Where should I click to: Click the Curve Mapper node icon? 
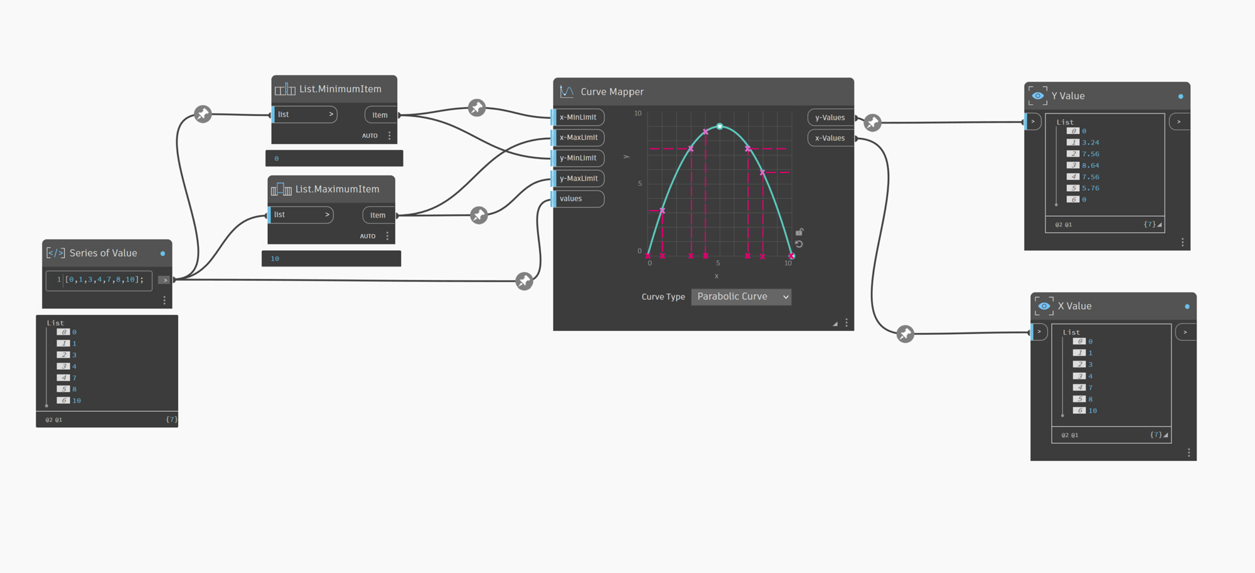click(x=567, y=92)
